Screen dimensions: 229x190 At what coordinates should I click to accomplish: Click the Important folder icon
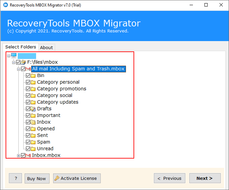[x=33, y=116]
